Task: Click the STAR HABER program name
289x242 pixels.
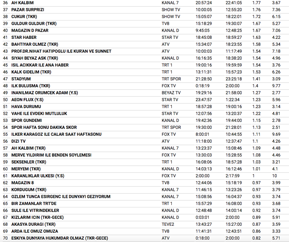Action: coord(24,37)
